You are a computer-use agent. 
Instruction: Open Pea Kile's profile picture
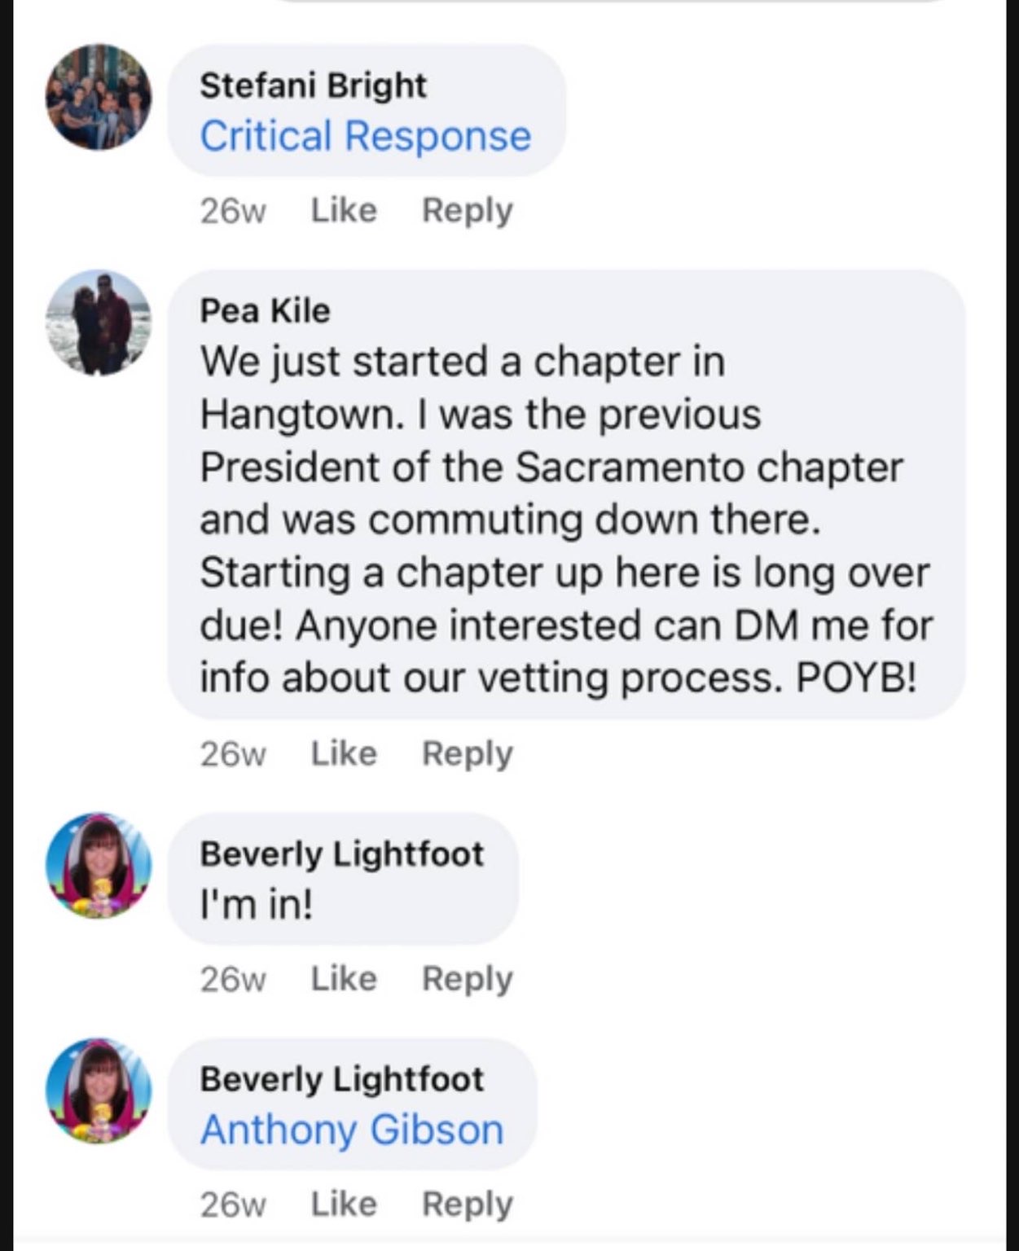click(x=99, y=323)
